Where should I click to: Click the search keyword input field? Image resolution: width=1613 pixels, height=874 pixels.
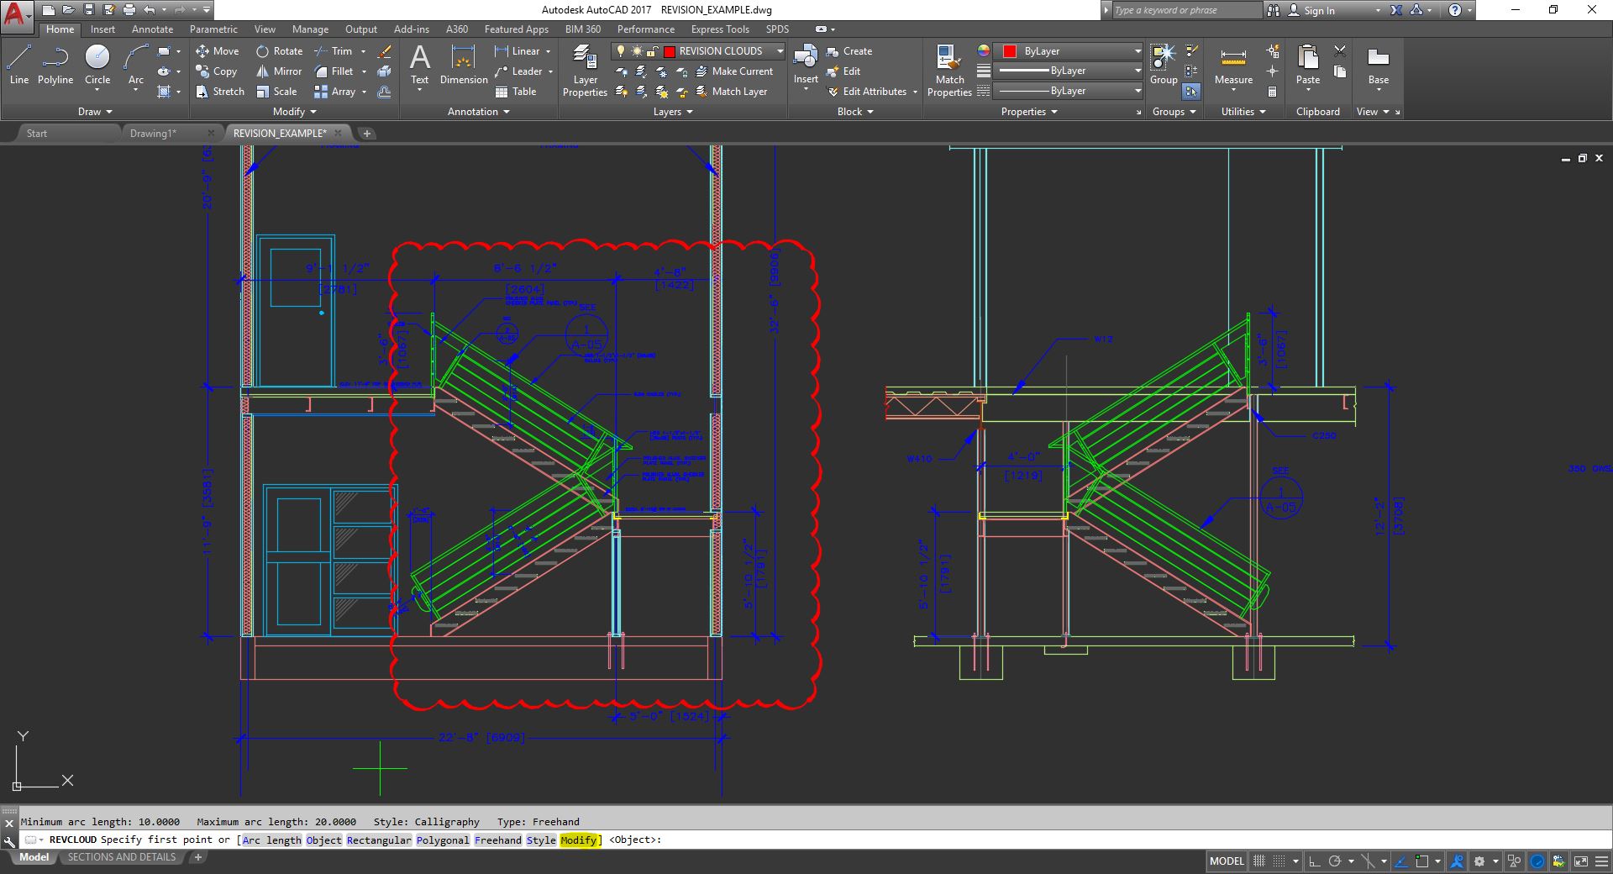1185,10
